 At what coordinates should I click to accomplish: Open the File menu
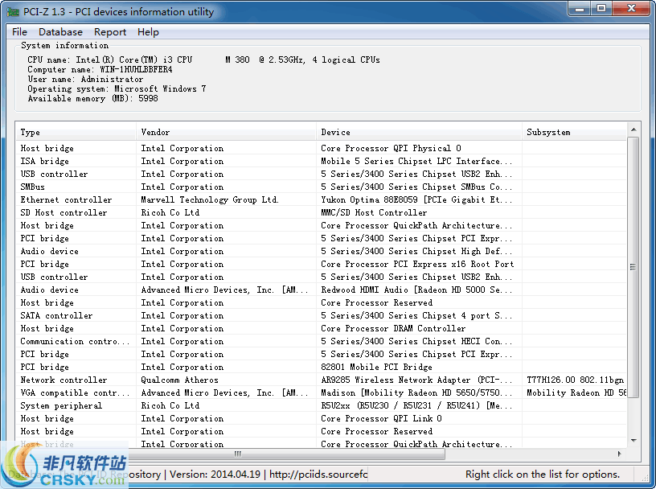[x=18, y=32]
